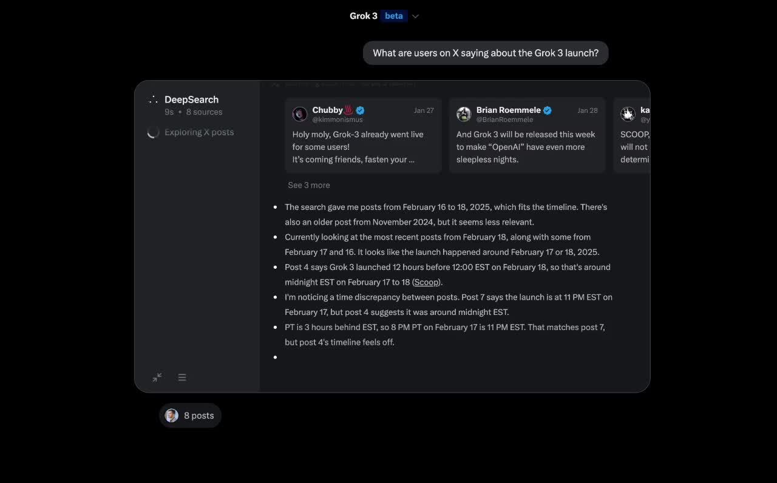Click the bullet starting 'Post 4 says Grok 3 launched'

[x=448, y=274]
